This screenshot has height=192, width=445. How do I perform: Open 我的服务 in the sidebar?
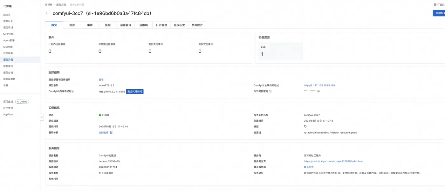tap(8, 53)
